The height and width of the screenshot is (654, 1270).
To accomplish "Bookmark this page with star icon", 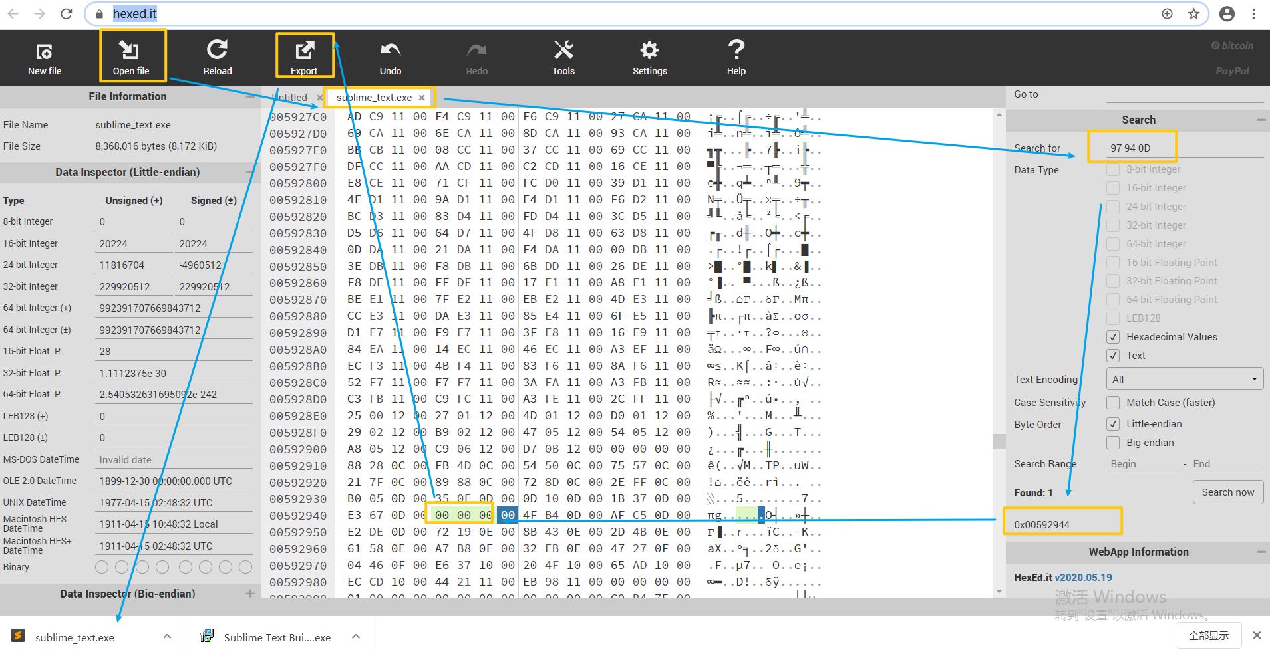I will [1194, 13].
